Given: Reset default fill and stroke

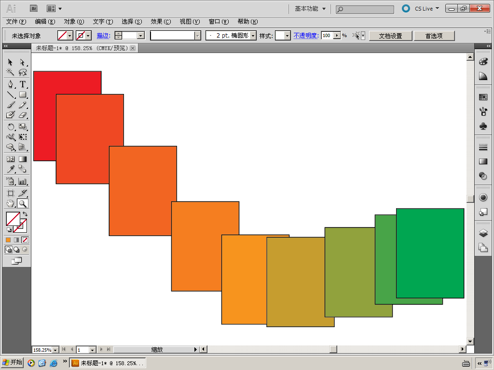Looking at the screenshot, I should click(9, 230).
